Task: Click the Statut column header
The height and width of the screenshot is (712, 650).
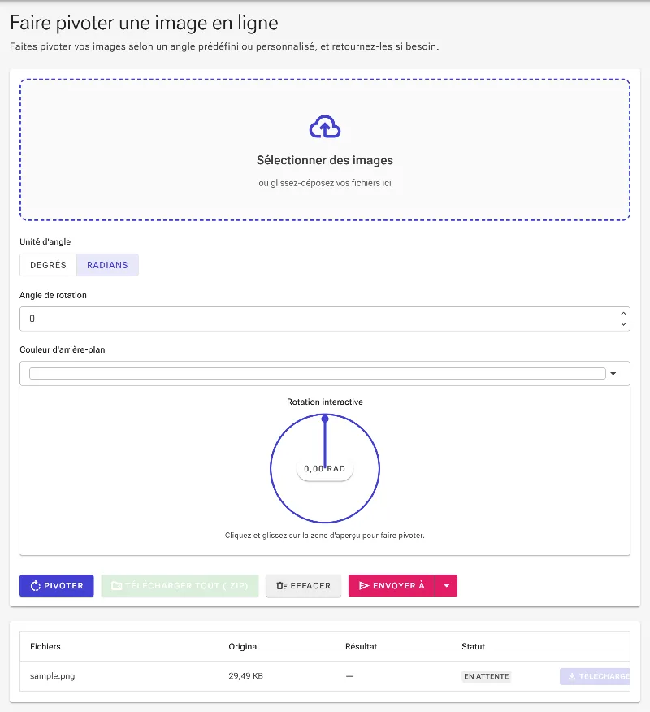Action: point(473,647)
